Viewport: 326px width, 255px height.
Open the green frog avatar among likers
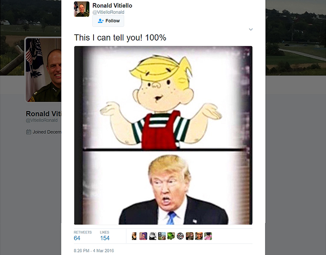pyautogui.click(x=171, y=236)
